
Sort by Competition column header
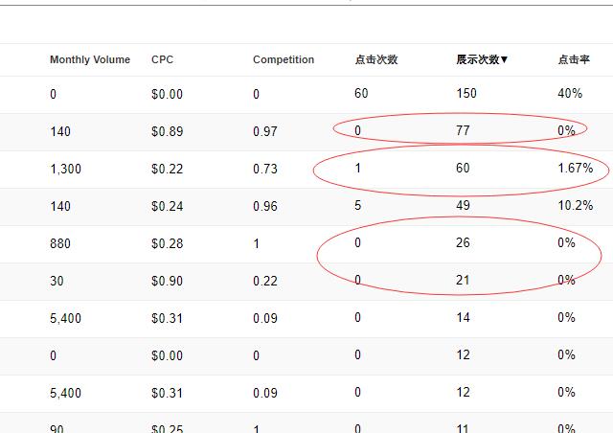(284, 59)
